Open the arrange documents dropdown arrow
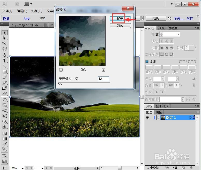The height and width of the screenshot is (170, 201). pos(31,4)
